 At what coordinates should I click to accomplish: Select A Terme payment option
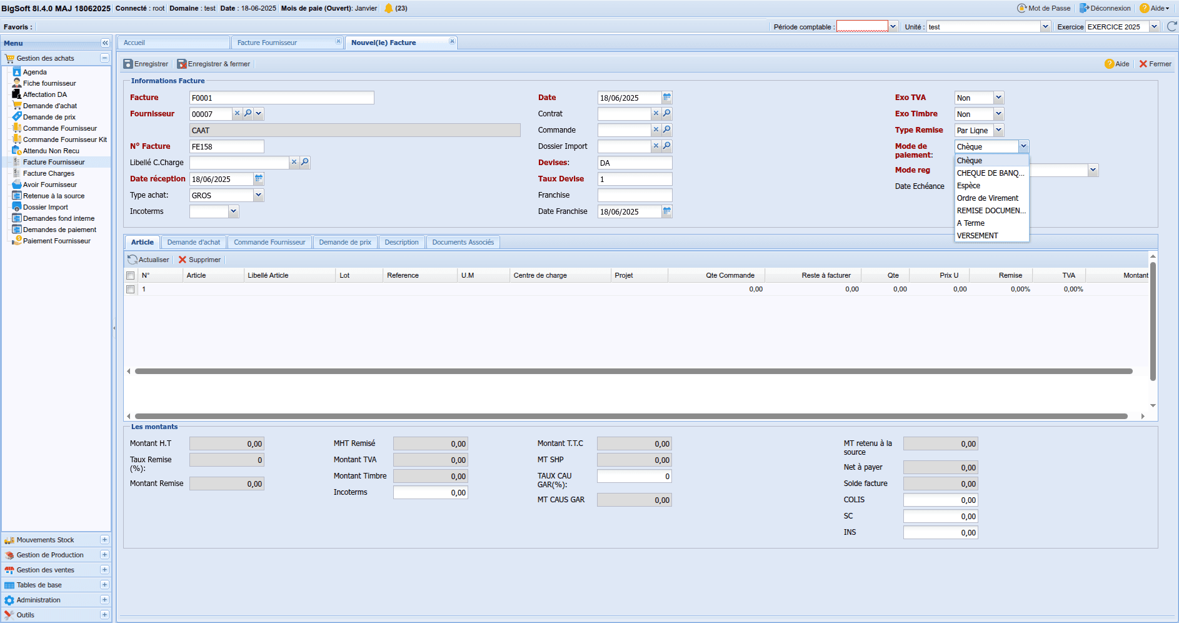click(x=991, y=223)
